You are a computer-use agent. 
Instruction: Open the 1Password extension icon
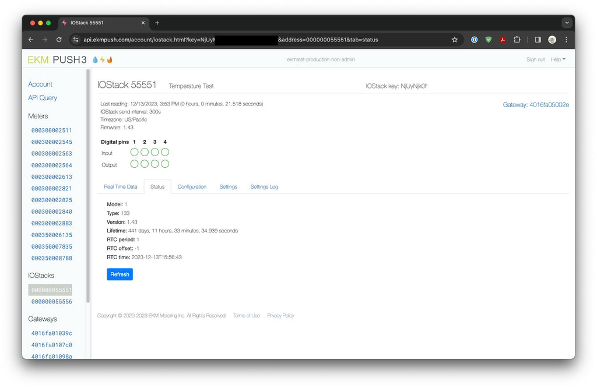[x=475, y=40]
